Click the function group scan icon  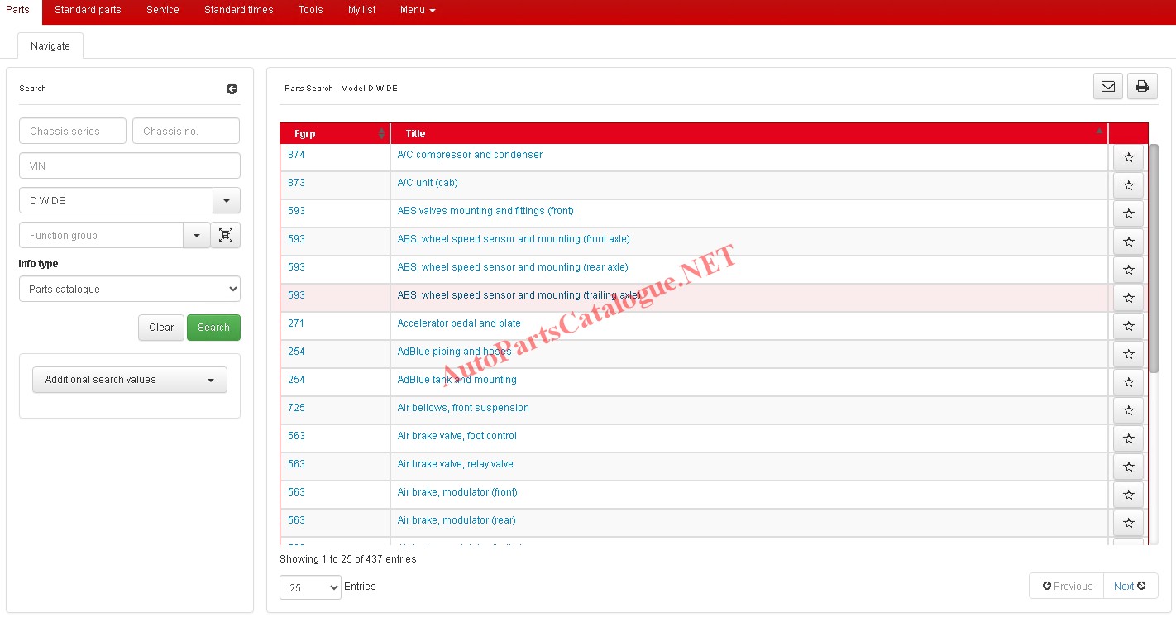point(226,236)
